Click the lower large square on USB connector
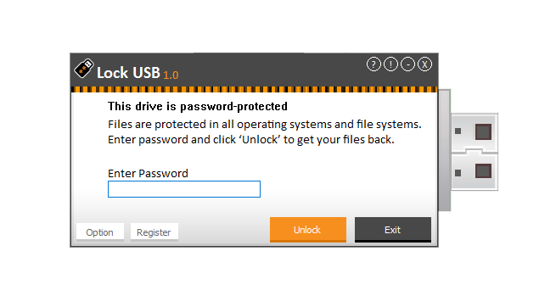This screenshot has height=307, width=556. point(483,171)
